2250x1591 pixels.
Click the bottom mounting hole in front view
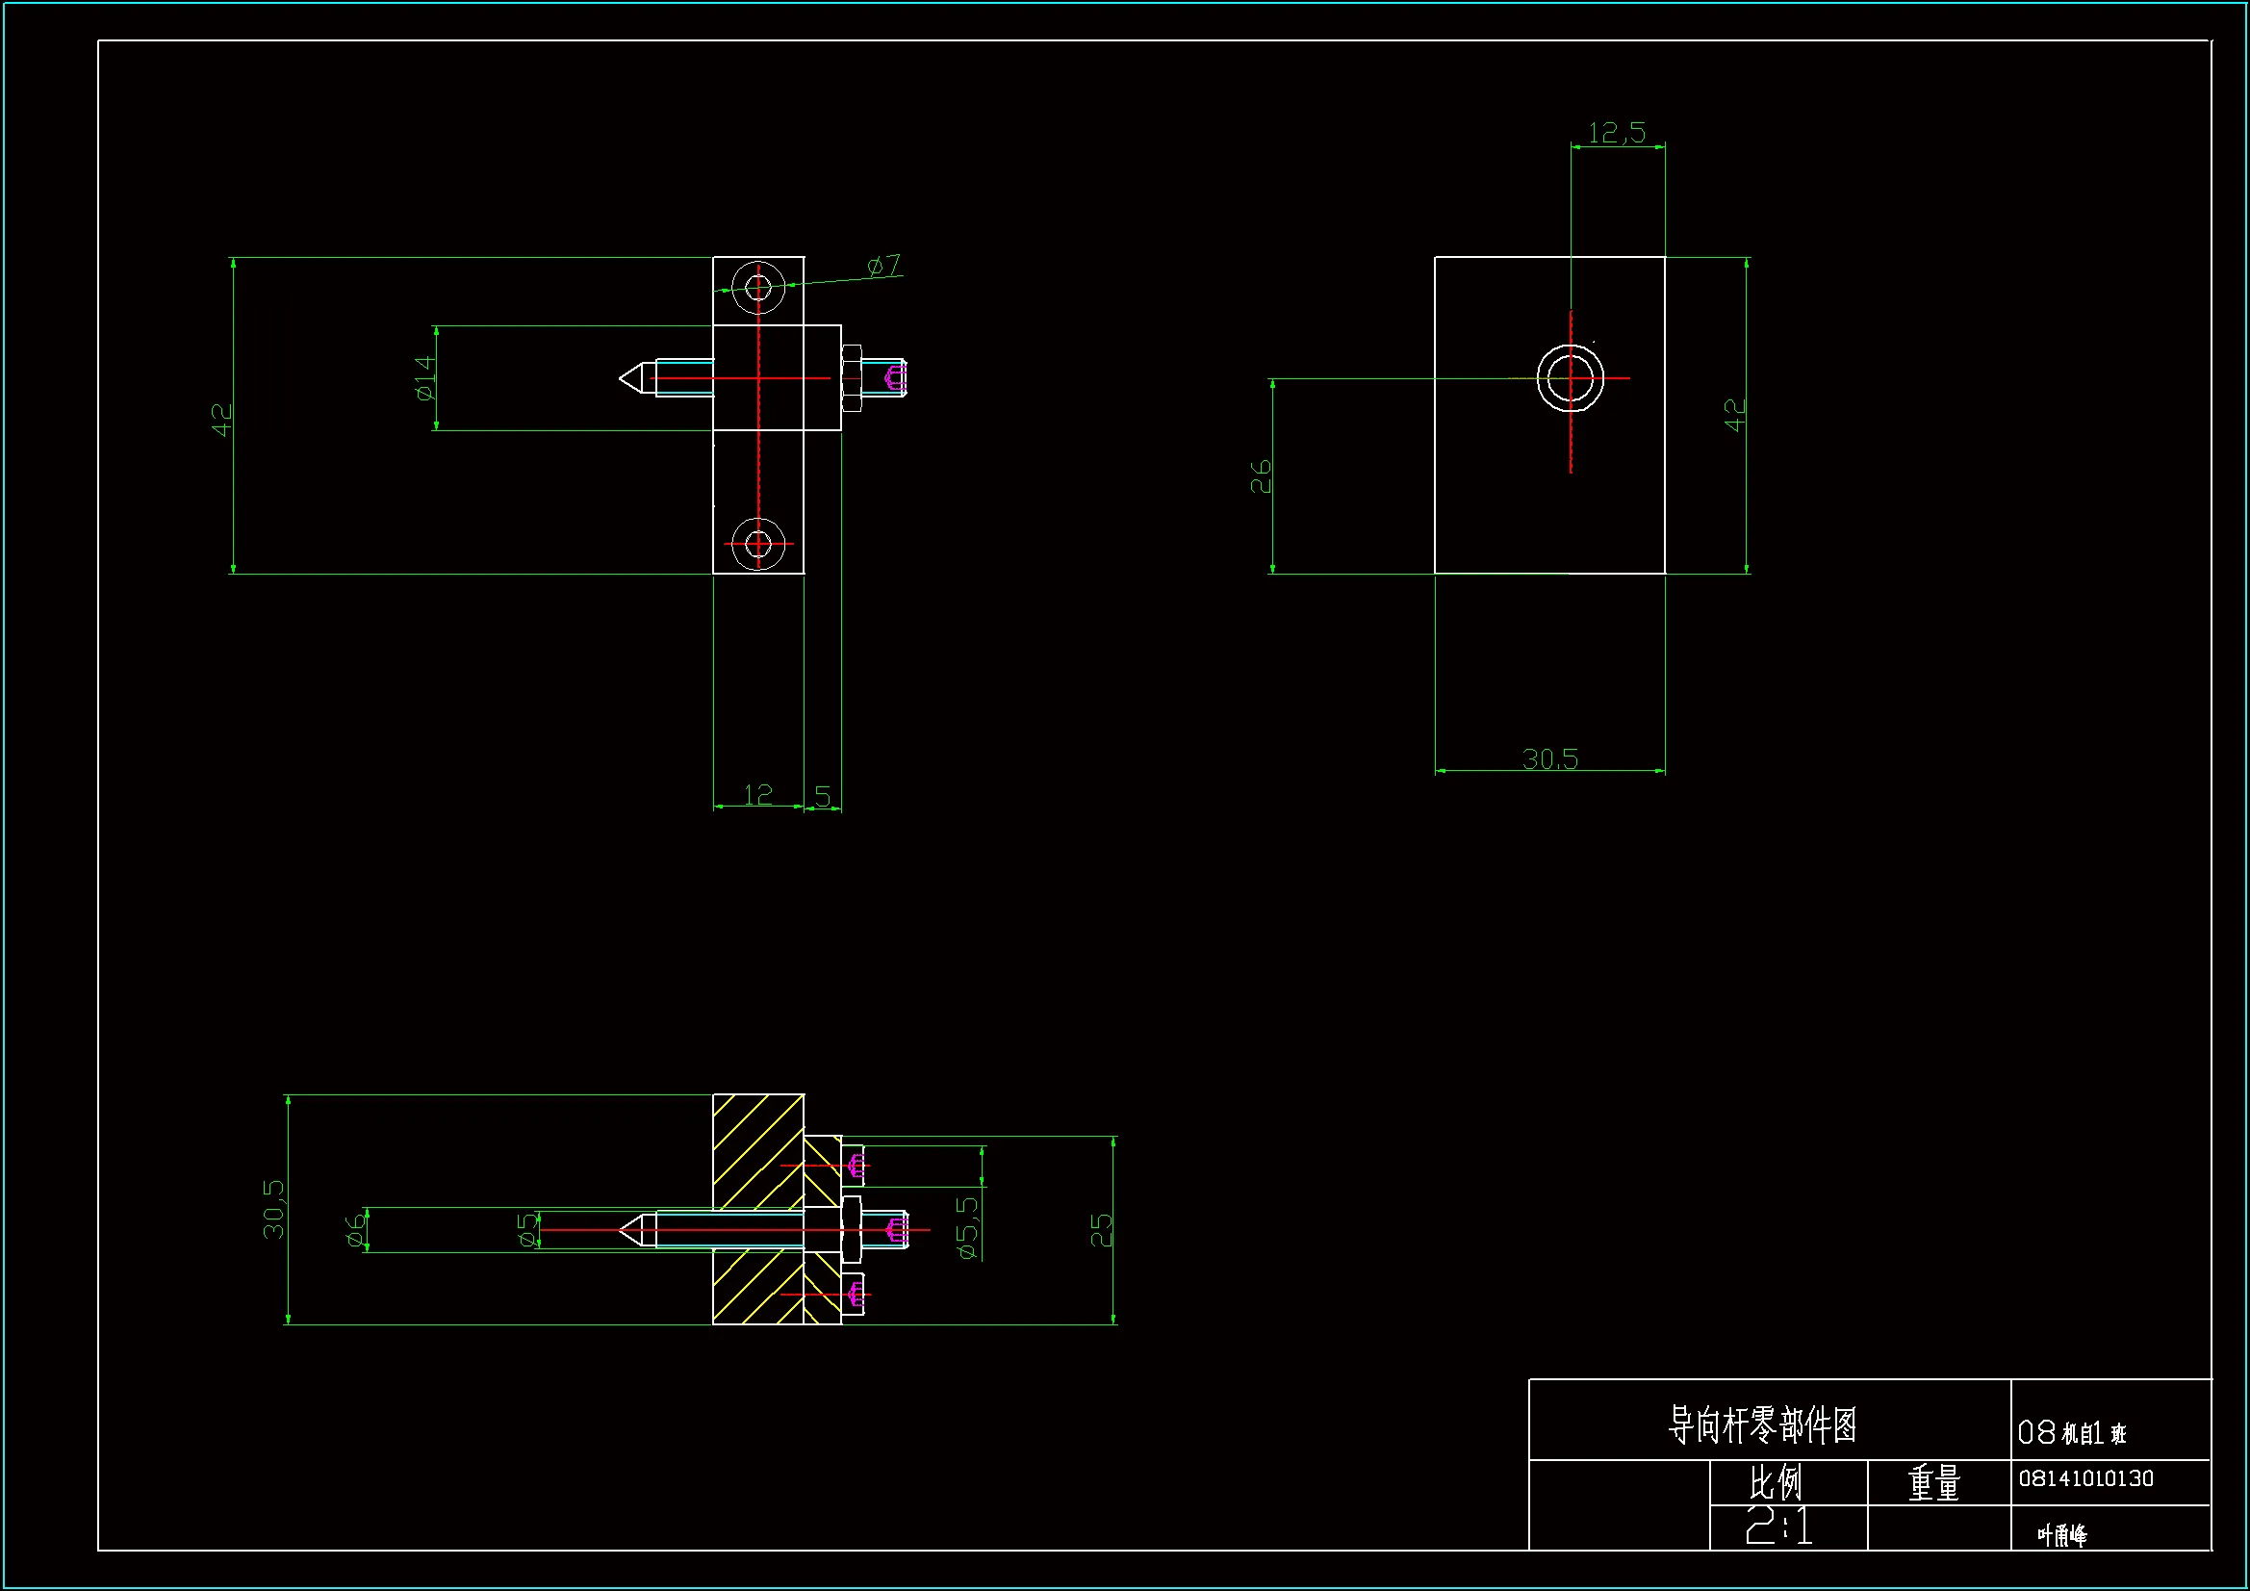click(x=758, y=543)
